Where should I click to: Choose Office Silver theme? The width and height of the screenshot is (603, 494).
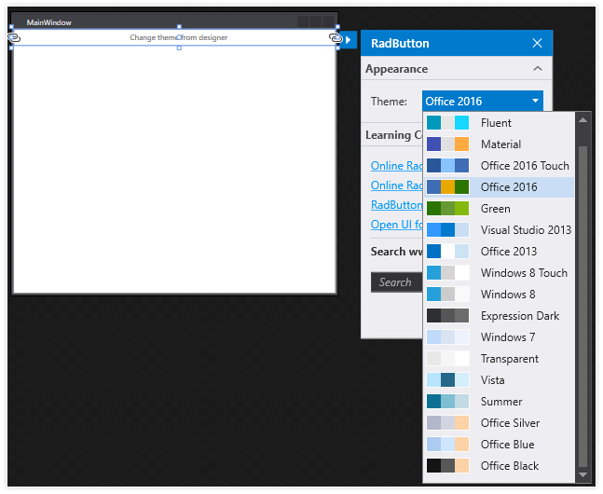500,423
